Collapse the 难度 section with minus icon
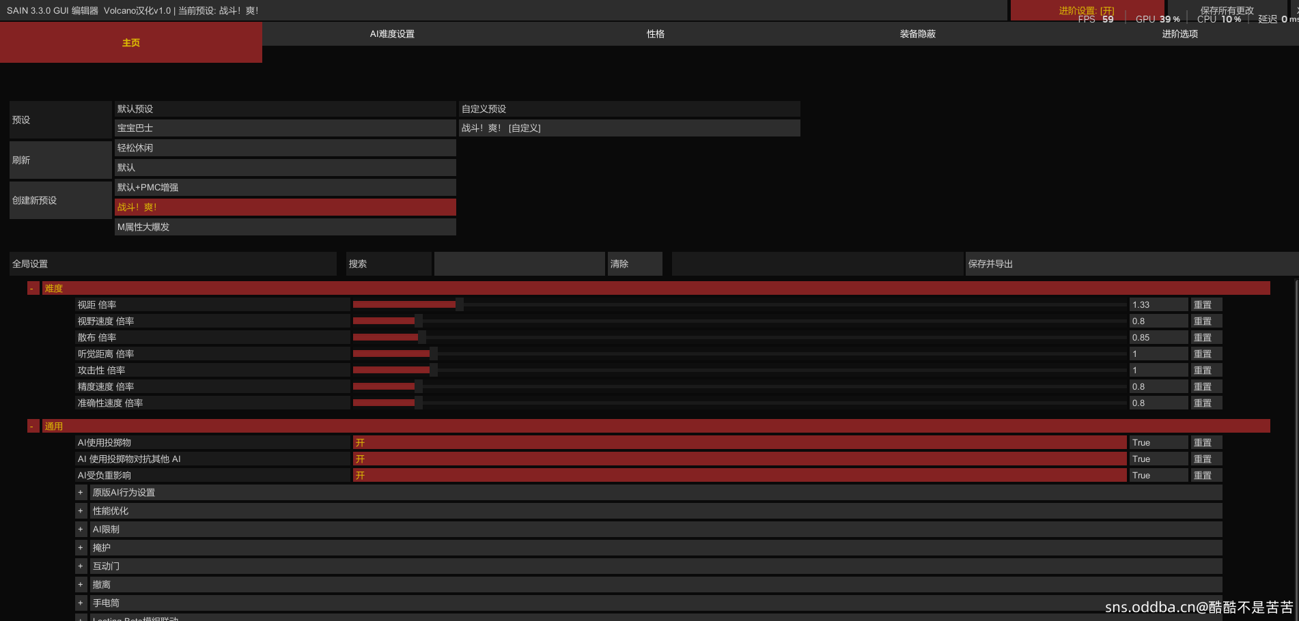The height and width of the screenshot is (621, 1299). point(32,289)
